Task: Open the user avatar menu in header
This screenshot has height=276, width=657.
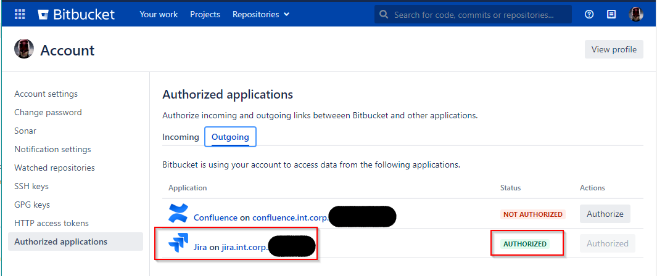Action: 636,14
